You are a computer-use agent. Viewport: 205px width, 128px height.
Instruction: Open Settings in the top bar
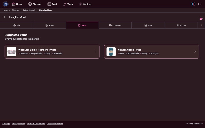pyautogui.click(x=85, y=4)
